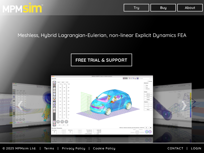The image size is (204, 153).
Task: Click the LOGIN link
Action: (x=196, y=148)
